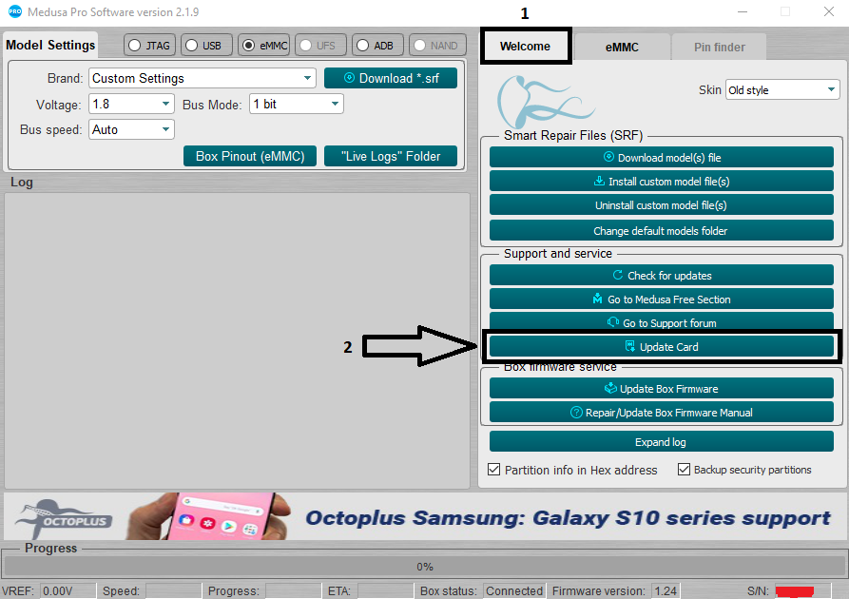Click the Progress status field in status bar
849x599 pixels.
(x=293, y=590)
